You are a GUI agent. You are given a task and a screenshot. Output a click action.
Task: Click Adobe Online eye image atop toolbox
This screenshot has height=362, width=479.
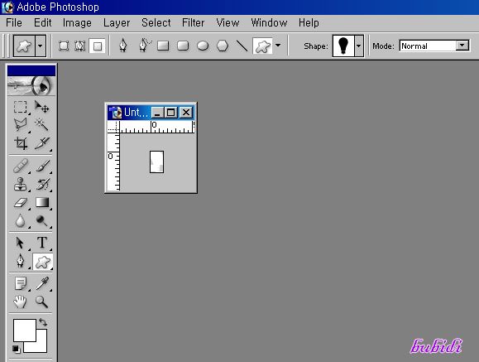[x=31, y=86]
